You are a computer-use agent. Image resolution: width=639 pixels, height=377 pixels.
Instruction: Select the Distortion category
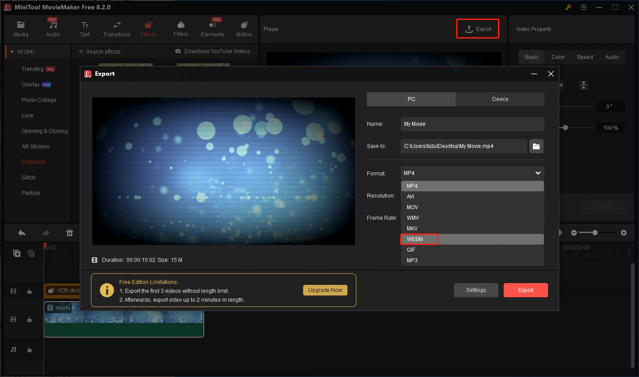(x=33, y=162)
